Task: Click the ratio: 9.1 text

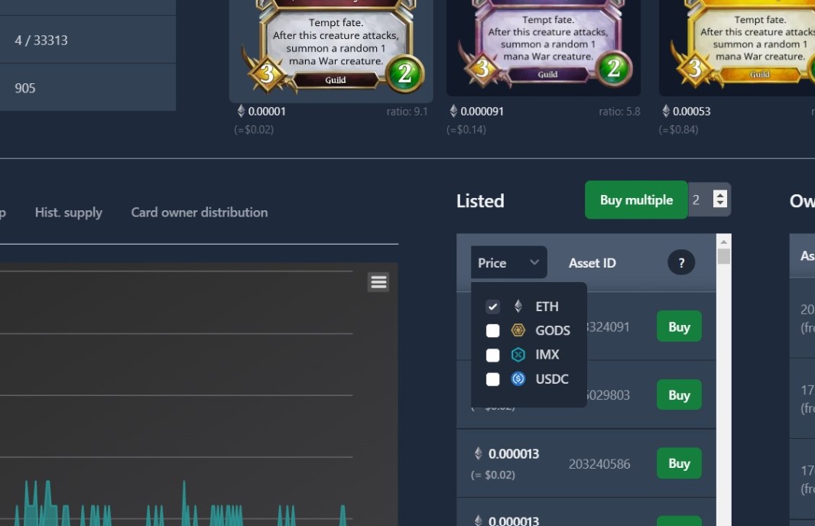Action: click(407, 111)
